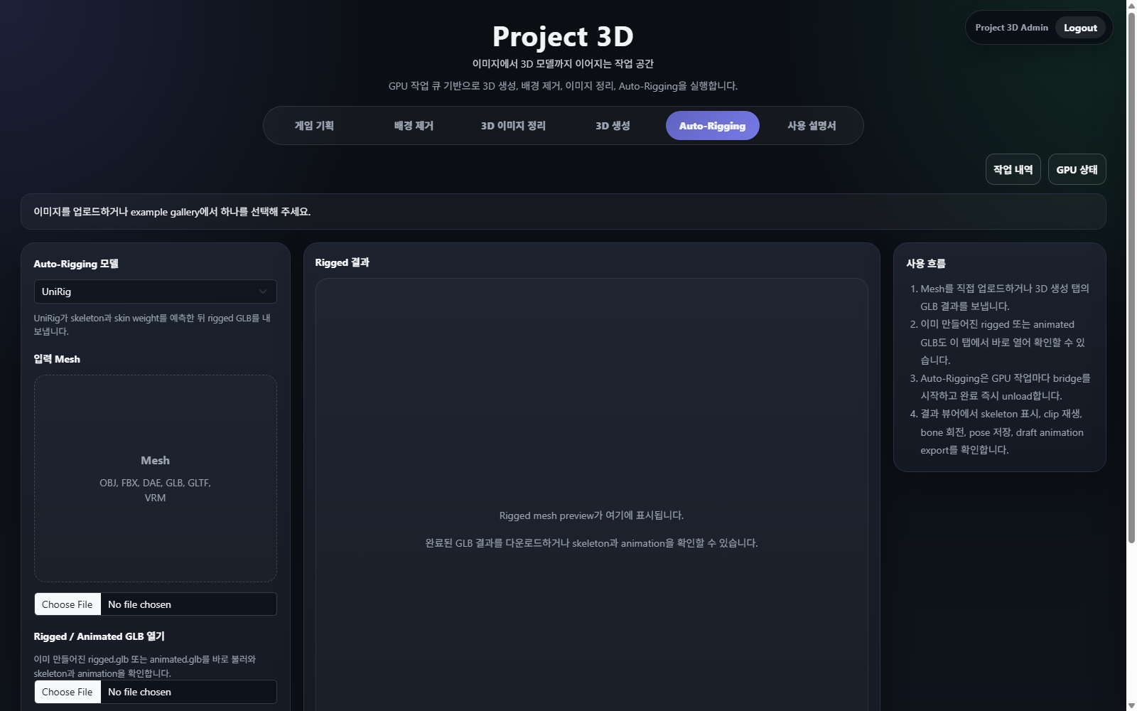Viewport: 1137px width, 711px height.
Task: Switch to the 배경 제거 tab
Action: (x=414, y=126)
